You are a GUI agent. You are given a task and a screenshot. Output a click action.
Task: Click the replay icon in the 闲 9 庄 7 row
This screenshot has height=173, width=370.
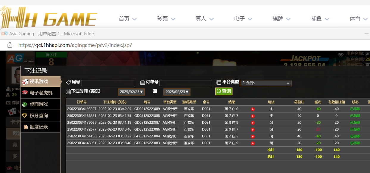(253, 130)
